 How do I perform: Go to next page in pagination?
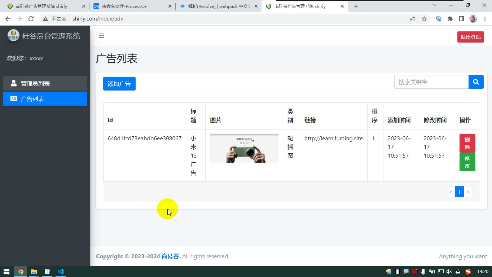[x=468, y=192]
